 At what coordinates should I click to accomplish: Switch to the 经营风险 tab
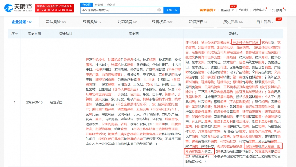[92, 22]
